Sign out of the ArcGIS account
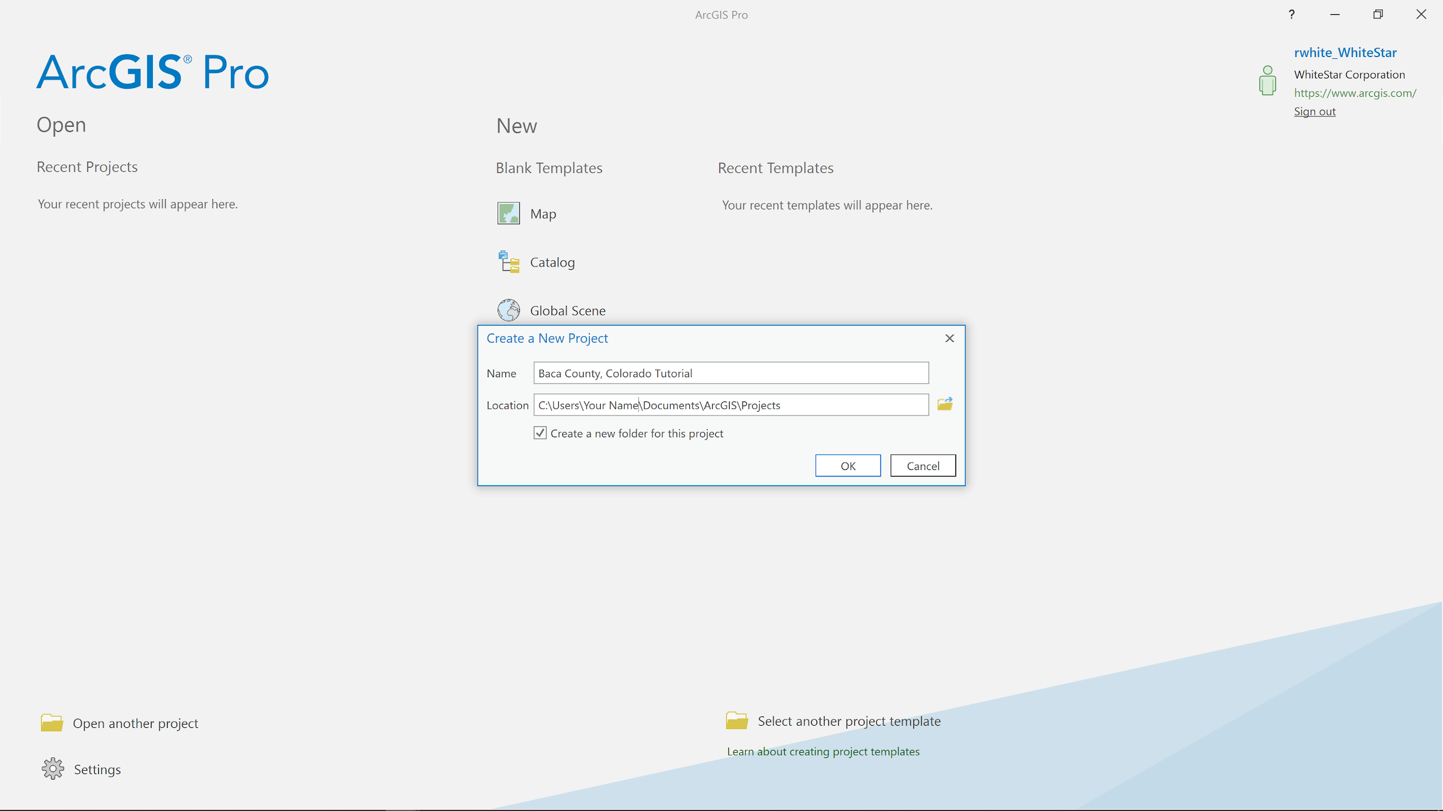 [1314, 111]
